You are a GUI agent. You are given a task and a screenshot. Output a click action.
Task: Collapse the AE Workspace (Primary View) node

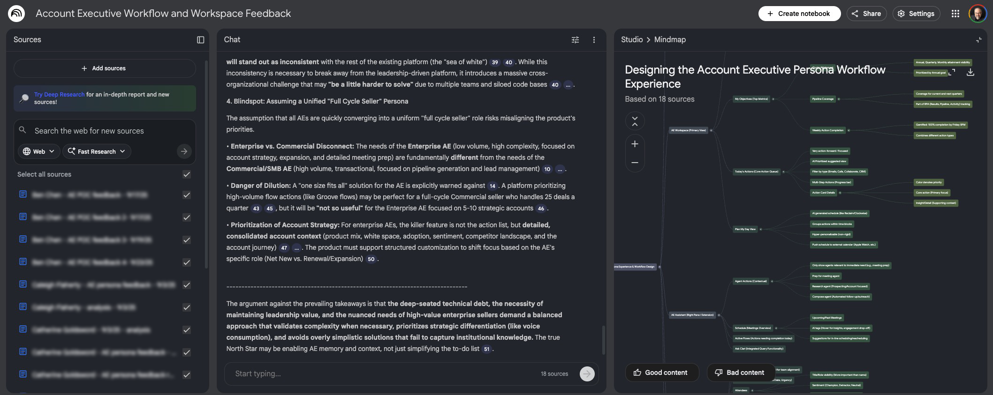click(x=711, y=130)
